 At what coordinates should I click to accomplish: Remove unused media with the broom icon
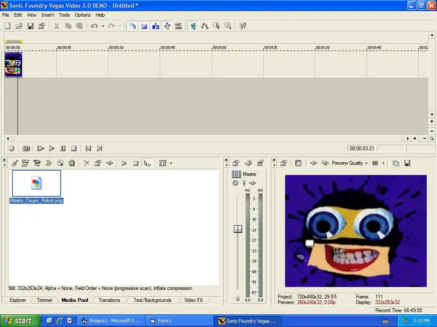tap(14, 163)
